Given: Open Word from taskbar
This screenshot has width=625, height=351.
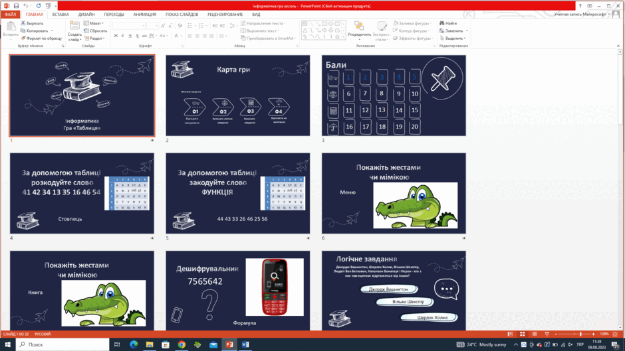Looking at the screenshot, I should tap(245, 344).
